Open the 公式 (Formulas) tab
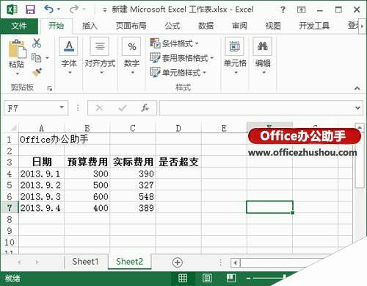367x286 pixels. pos(172,26)
